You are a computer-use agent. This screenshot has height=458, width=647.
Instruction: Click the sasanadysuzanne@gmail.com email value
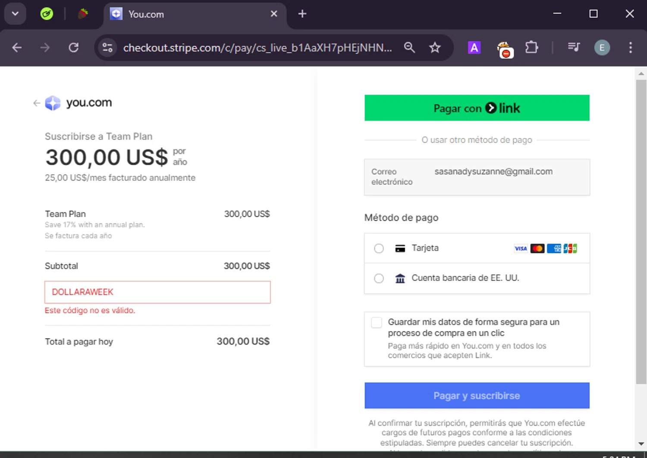pos(493,171)
